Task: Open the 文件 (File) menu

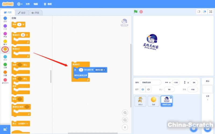Action: [x=28, y=4]
